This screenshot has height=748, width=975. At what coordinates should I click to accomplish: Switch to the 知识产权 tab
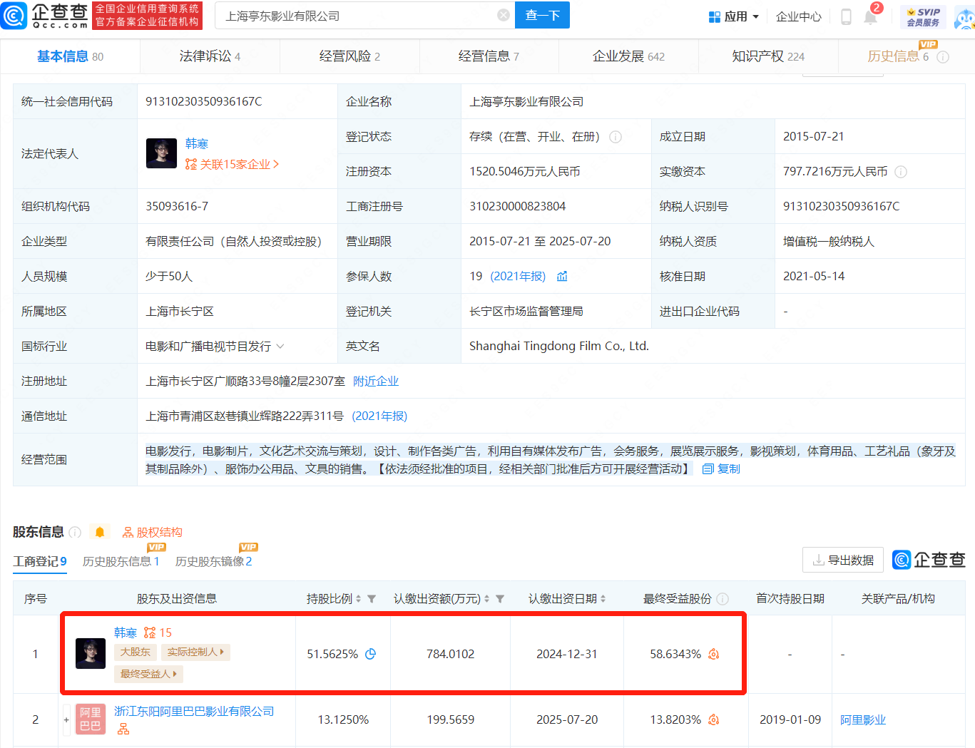[768, 57]
